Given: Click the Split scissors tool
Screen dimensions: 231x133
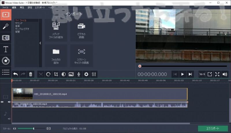Looking at the screenshot, I should click(41, 74).
